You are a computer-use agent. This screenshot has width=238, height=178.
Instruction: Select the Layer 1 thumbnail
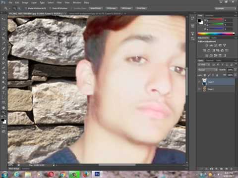pyautogui.click(x=204, y=89)
